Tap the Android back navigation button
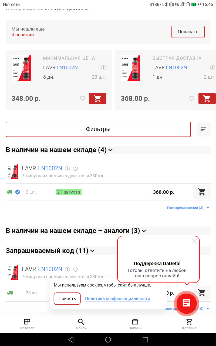Viewport: 216px width, 346px height. [x=71, y=340]
